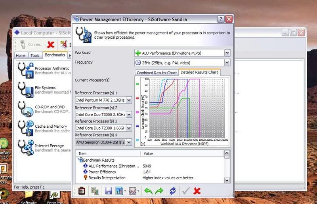Toggle the green series legend marker
This screenshot has width=317, height=204.
point(137,84)
